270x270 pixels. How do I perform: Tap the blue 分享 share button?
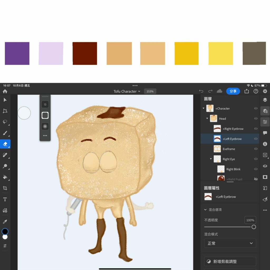(x=233, y=91)
